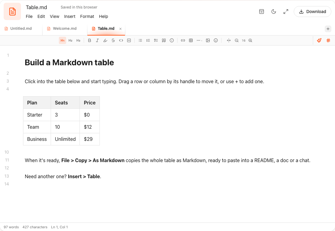
Task: Click the Price header cell
Action: 90,103
